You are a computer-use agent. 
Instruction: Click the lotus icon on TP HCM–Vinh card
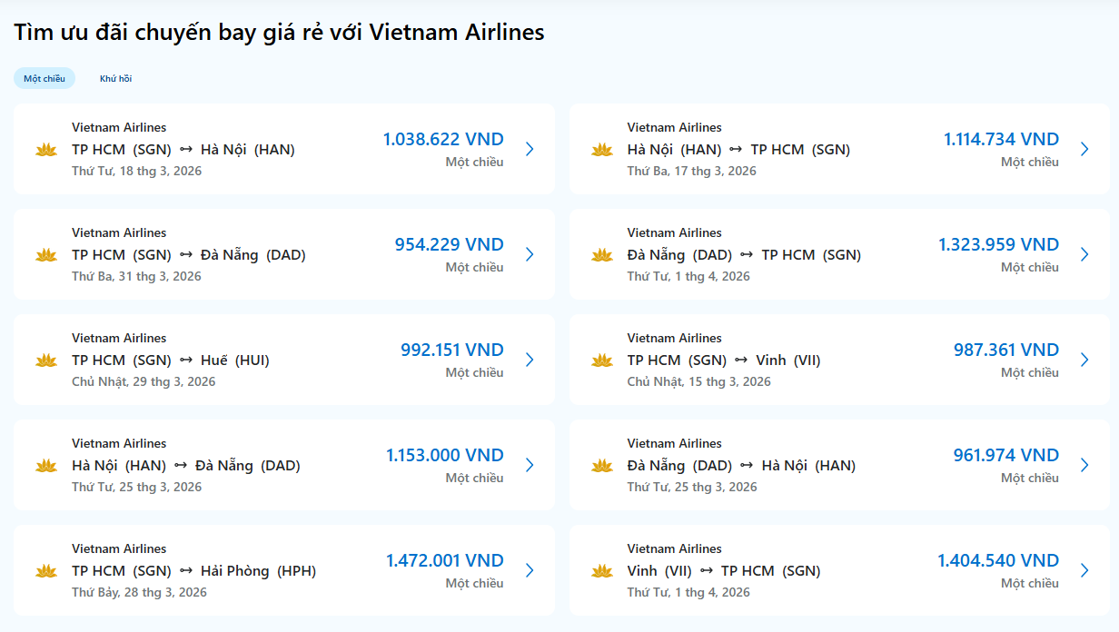(x=601, y=360)
